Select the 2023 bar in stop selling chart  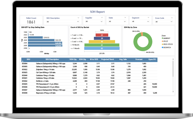click(x=35, y=37)
